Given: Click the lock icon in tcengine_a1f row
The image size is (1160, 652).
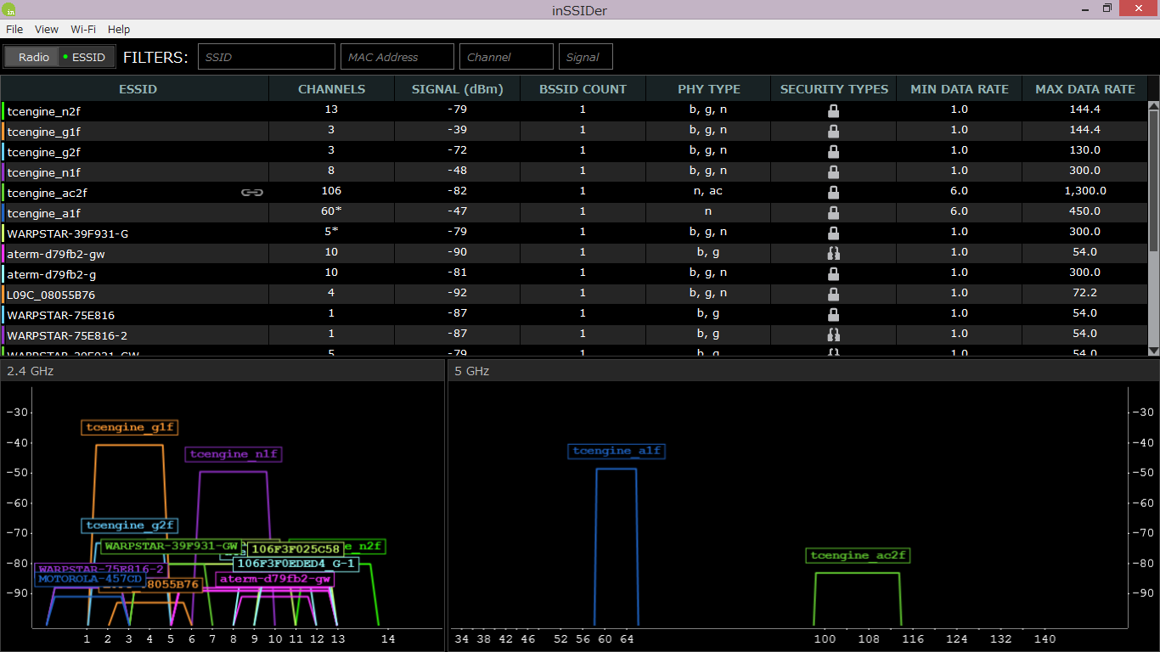Looking at the screenshot, I should click(834, 212).
